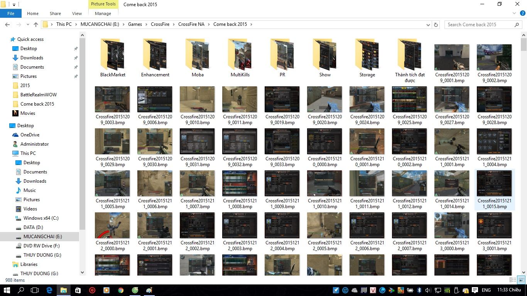527x296 pixels.
Task: Open Movies in Quick access
Action: 28,113
